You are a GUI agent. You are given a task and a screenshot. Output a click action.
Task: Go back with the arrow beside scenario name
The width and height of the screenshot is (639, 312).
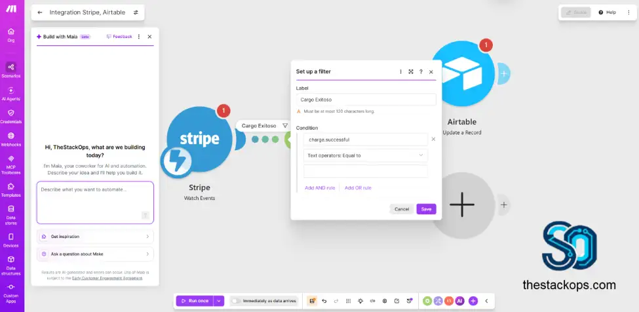tap(40, 12)
